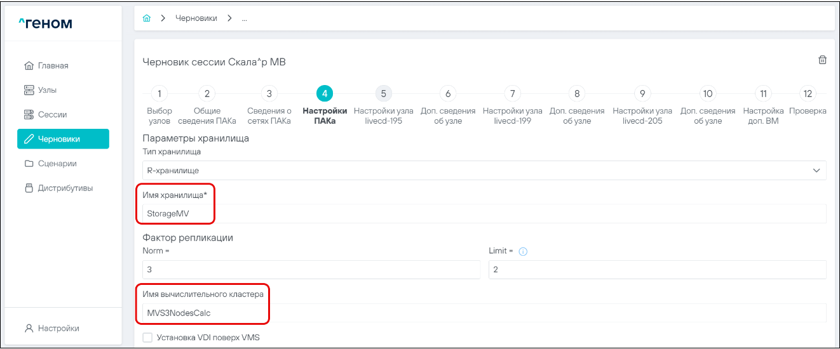Open Сессии section in sidebar

[x=52, y=114]
